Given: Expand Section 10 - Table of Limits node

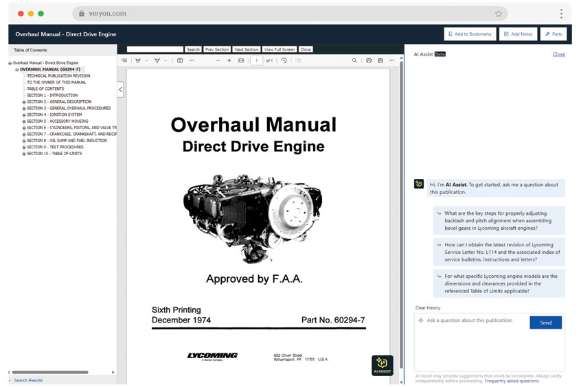Looking at the screenshot, I should click(x=24, y=154).
